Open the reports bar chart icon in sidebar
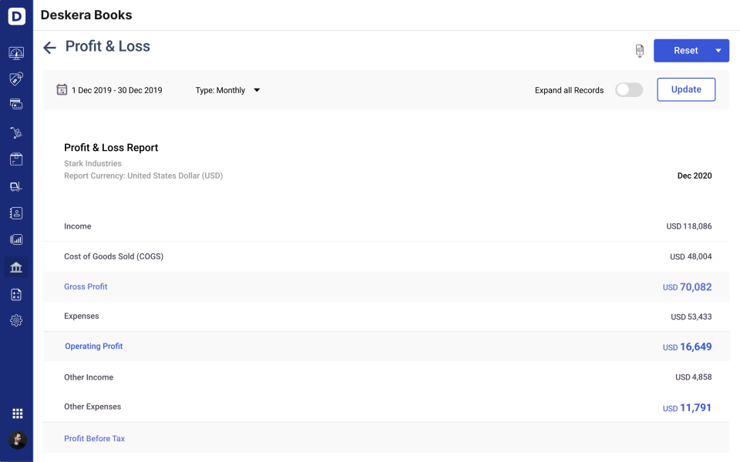This screenshot has width=740, height=462. coord(16,239)
